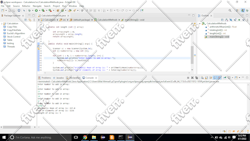Open the Source menu
This screenshot has height=141, width=250.
click(16, 6)
